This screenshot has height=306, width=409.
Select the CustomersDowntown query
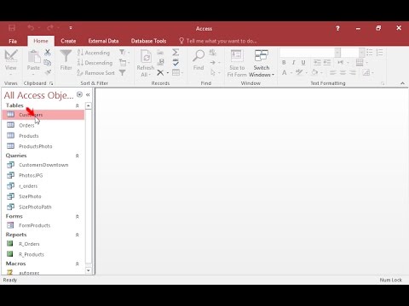tap(43, 165)
